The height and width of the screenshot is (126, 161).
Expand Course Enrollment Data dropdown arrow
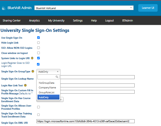click(61, 100)
